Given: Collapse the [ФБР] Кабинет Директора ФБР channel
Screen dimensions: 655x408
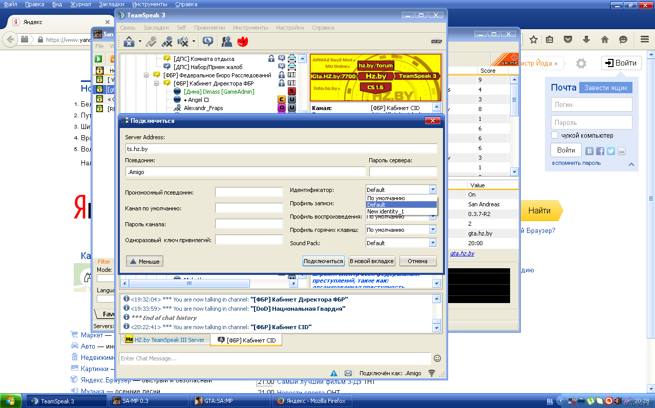Looking at the screenshot, I should (x=158, y=83).
